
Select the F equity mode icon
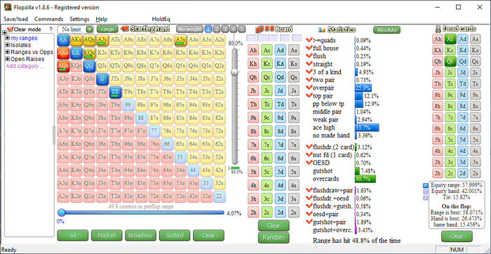[x=425, y=198]
